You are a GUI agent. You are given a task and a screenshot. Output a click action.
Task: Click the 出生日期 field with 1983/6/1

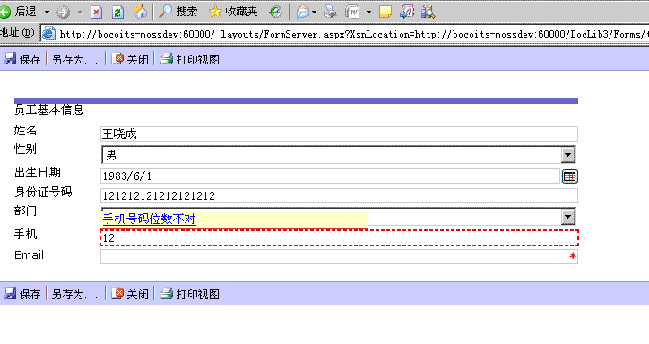(x=330, y=176)
